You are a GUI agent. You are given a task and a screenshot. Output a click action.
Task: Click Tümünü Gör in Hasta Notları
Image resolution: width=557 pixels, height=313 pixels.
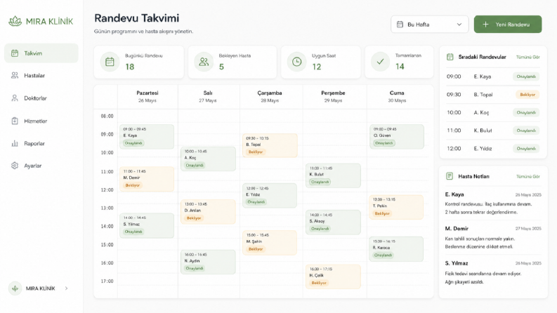point(528,176)
